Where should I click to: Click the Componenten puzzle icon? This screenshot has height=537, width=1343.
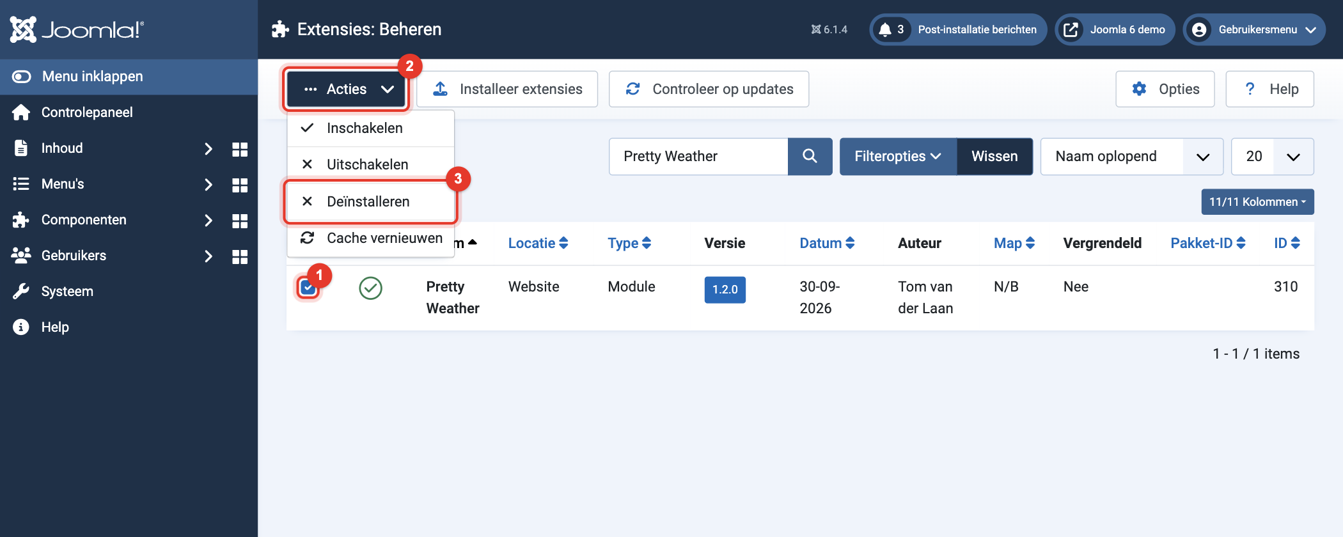[x=21, y=220]
